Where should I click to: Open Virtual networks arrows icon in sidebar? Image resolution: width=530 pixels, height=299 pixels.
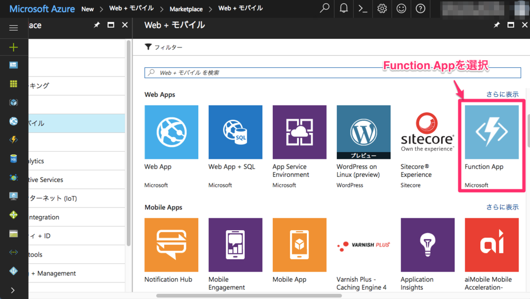(x=13, y=252)
